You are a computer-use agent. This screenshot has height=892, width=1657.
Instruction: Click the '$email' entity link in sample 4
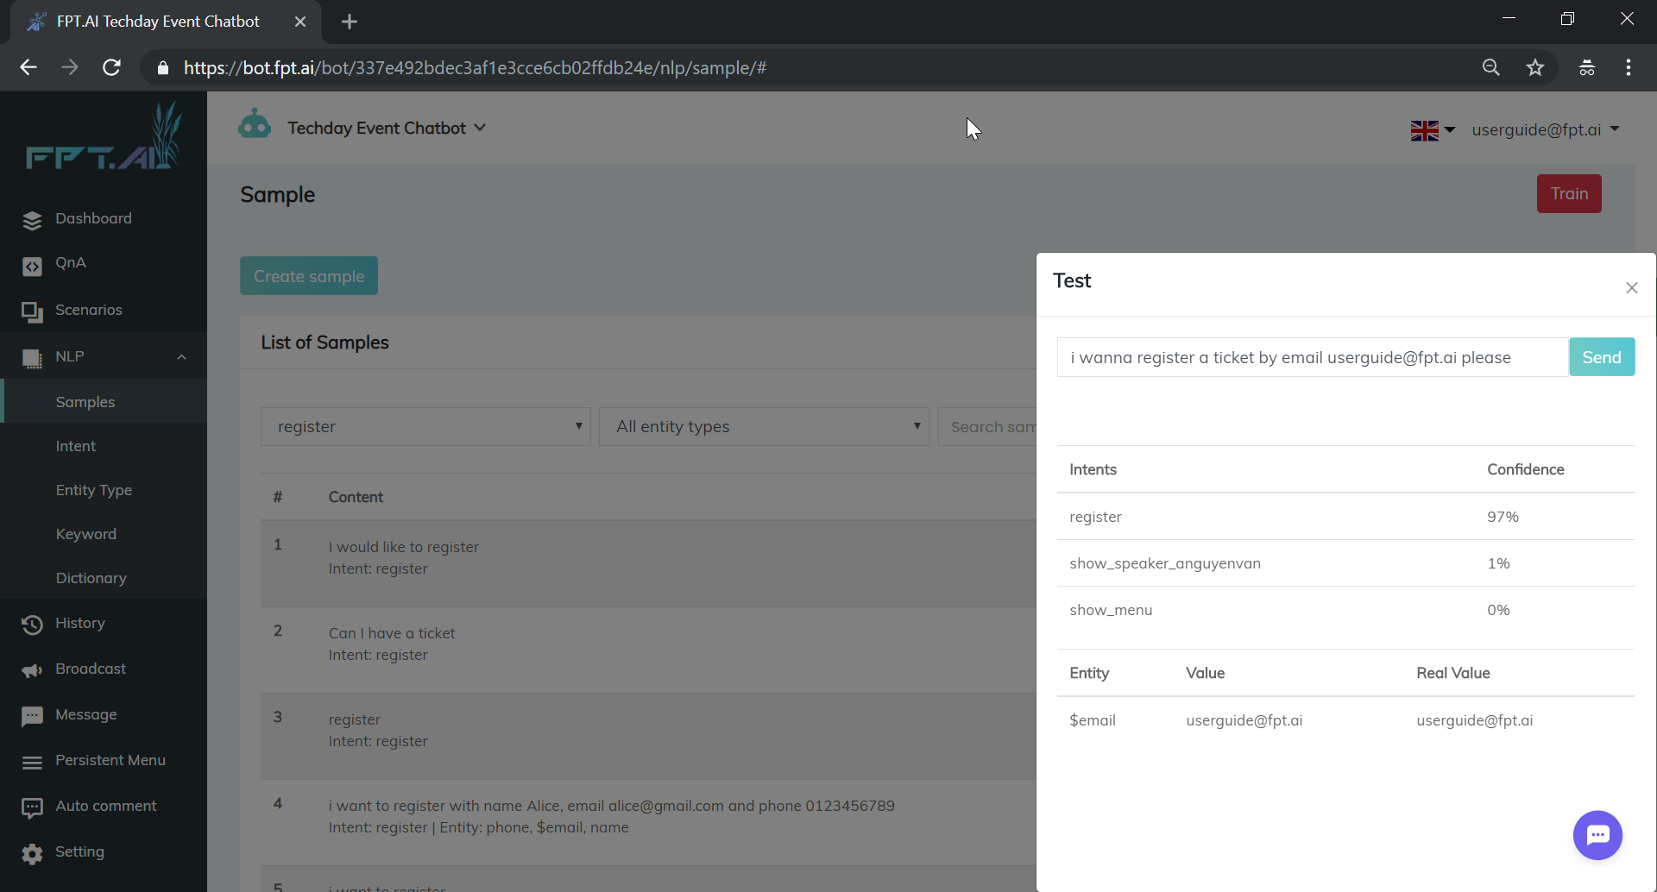(x=560, y=827)
